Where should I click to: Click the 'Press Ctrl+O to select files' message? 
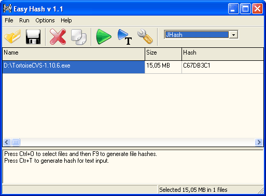(x=80, y=154)
